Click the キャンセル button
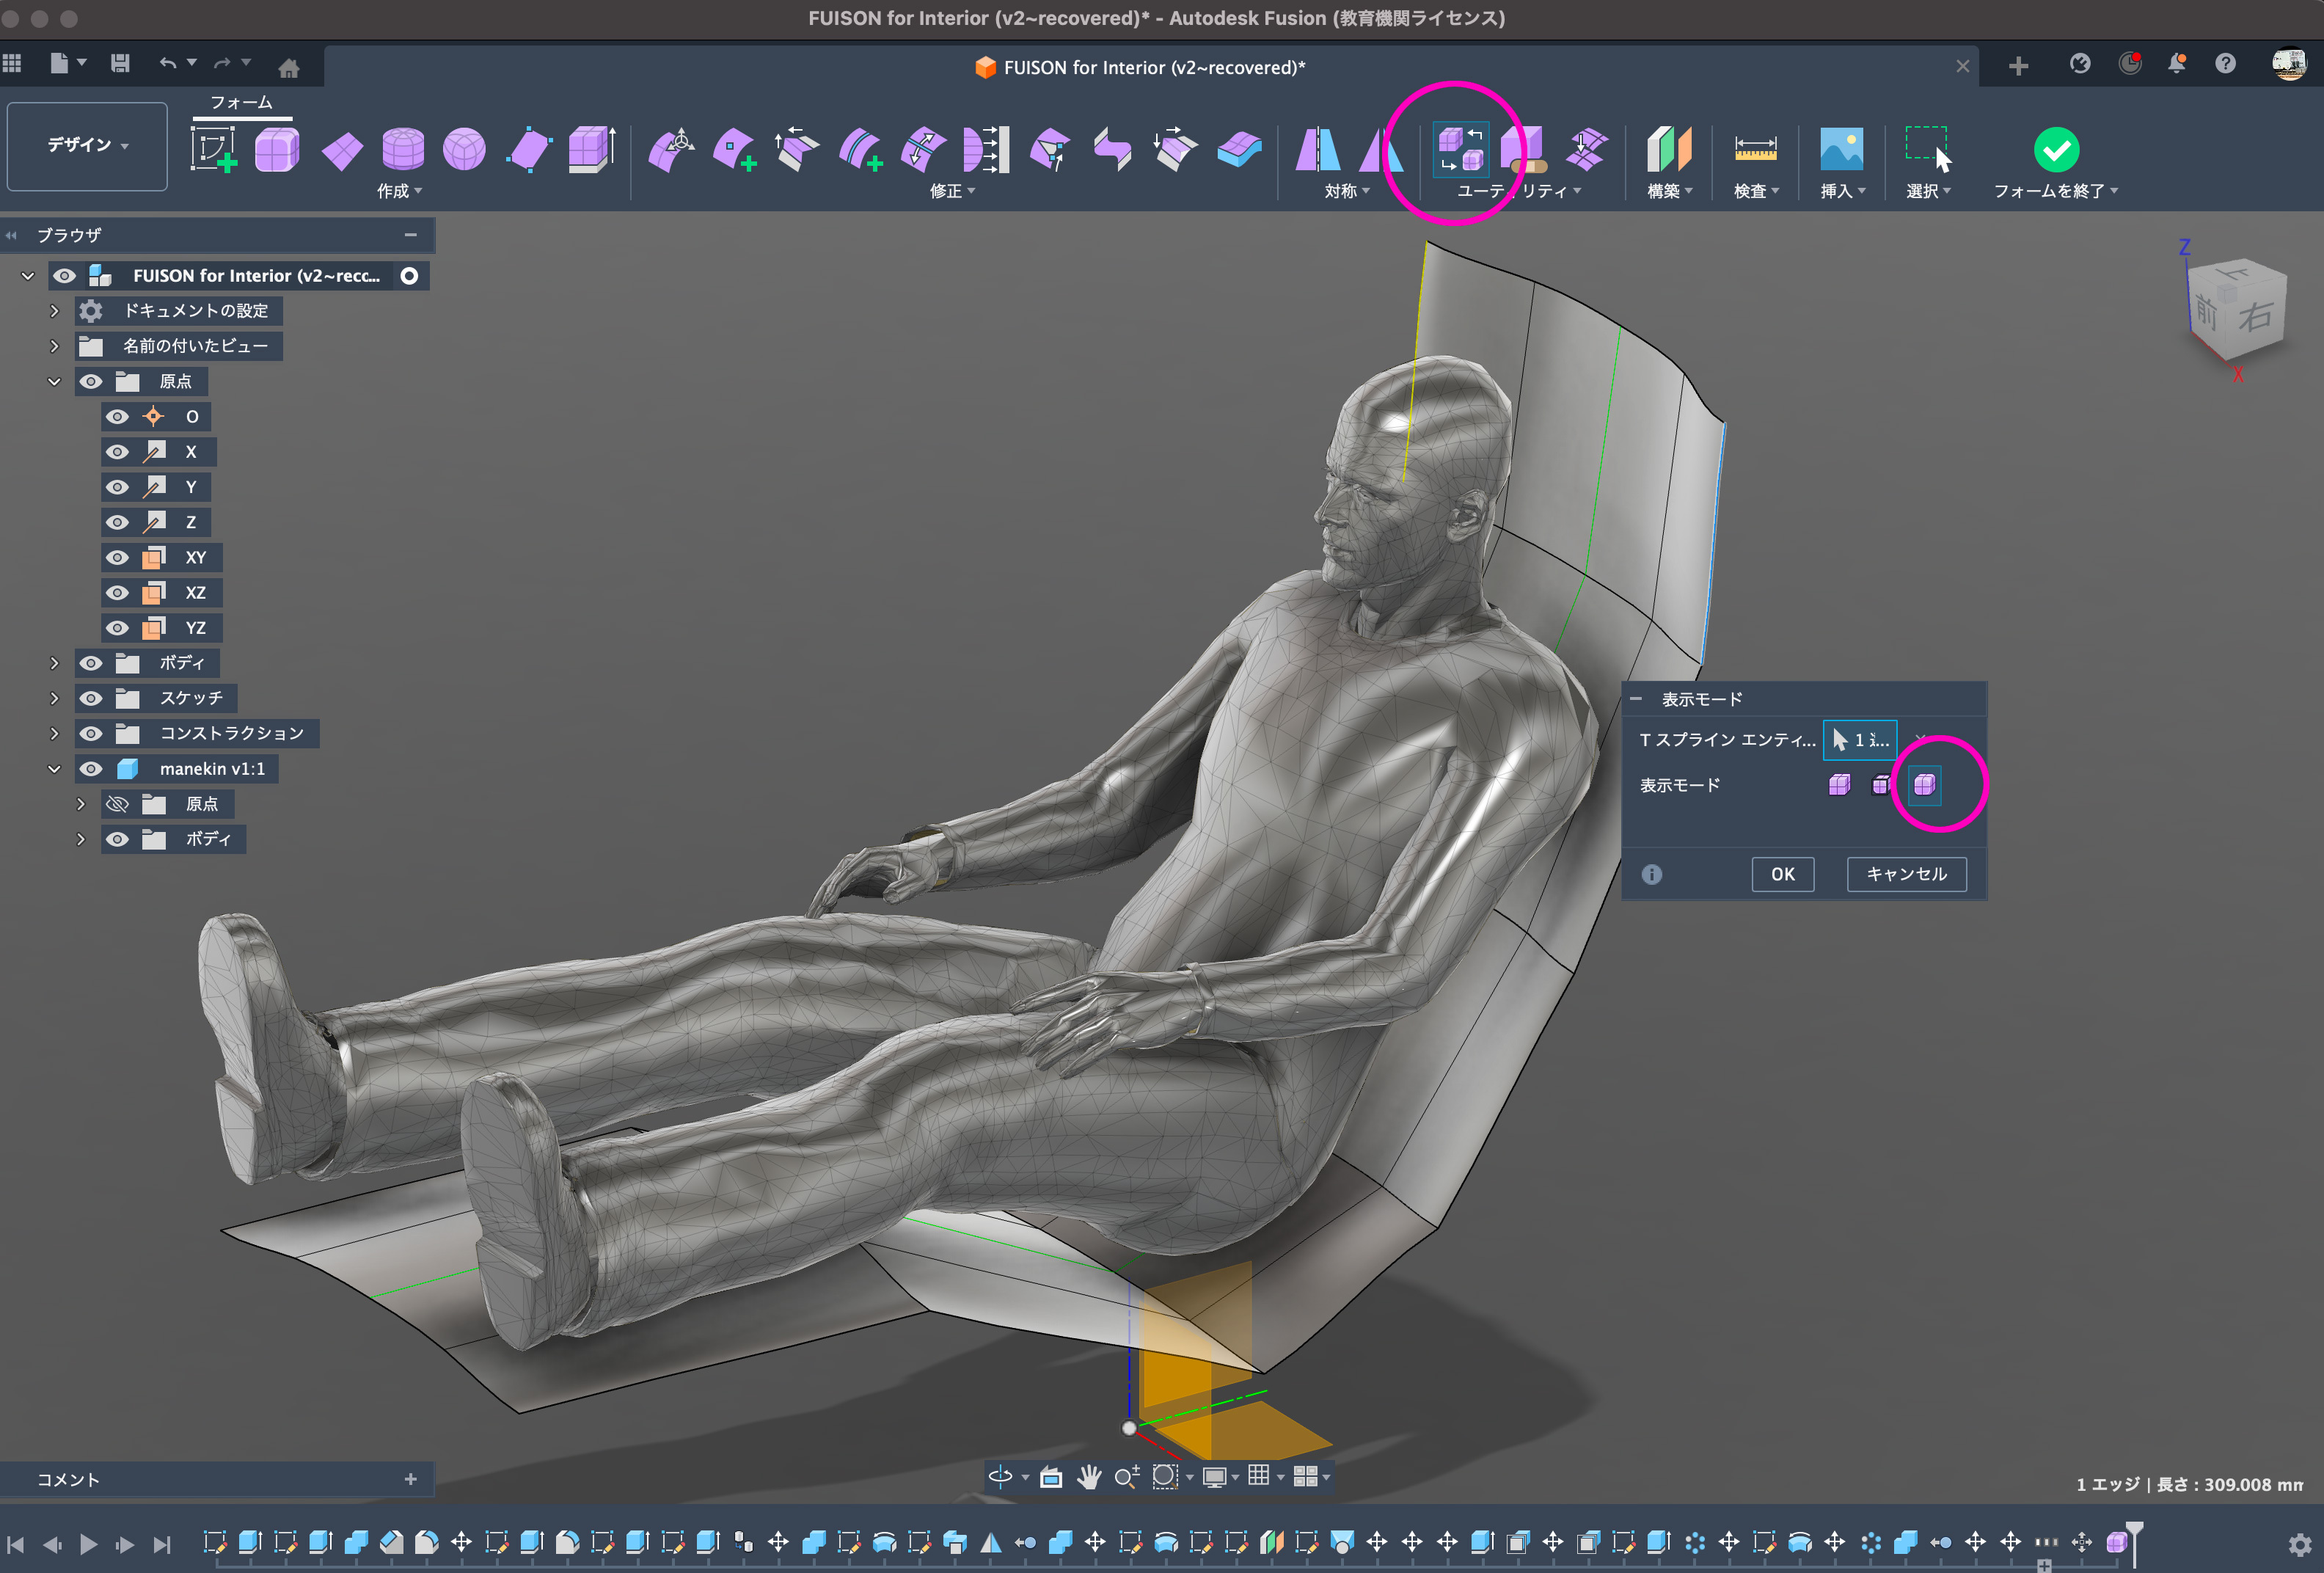This screenshot has width=2324, height=1573. coord(1906,874)
